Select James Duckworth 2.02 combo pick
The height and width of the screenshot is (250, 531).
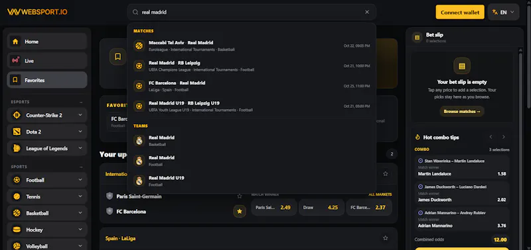462,193
